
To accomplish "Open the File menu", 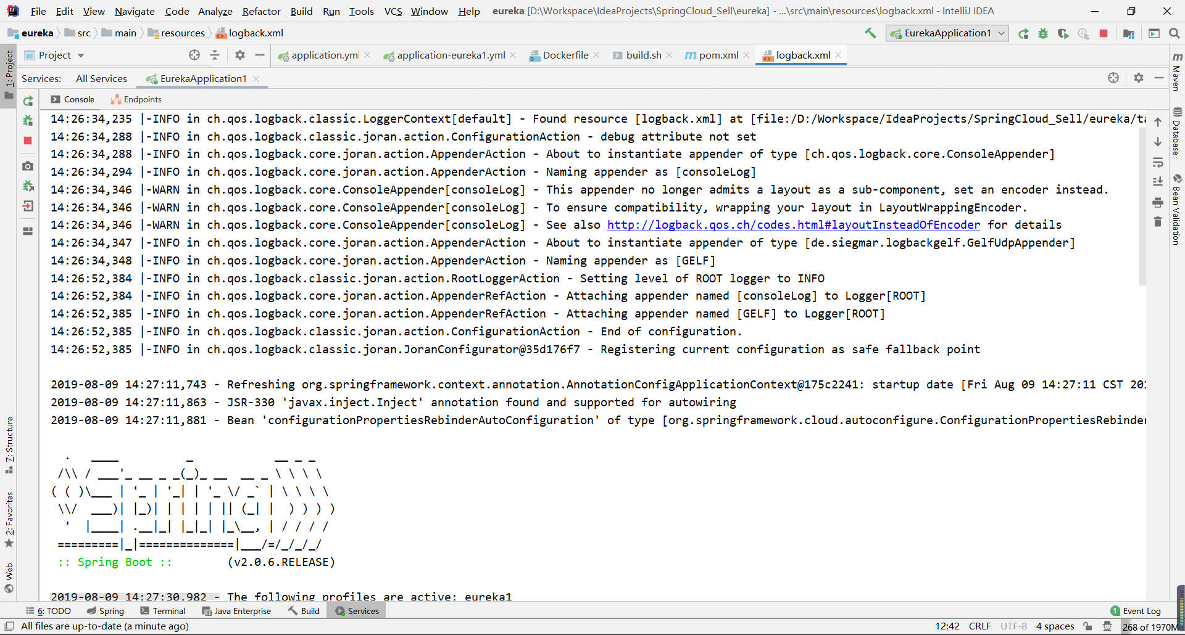I will pos(38,11).
